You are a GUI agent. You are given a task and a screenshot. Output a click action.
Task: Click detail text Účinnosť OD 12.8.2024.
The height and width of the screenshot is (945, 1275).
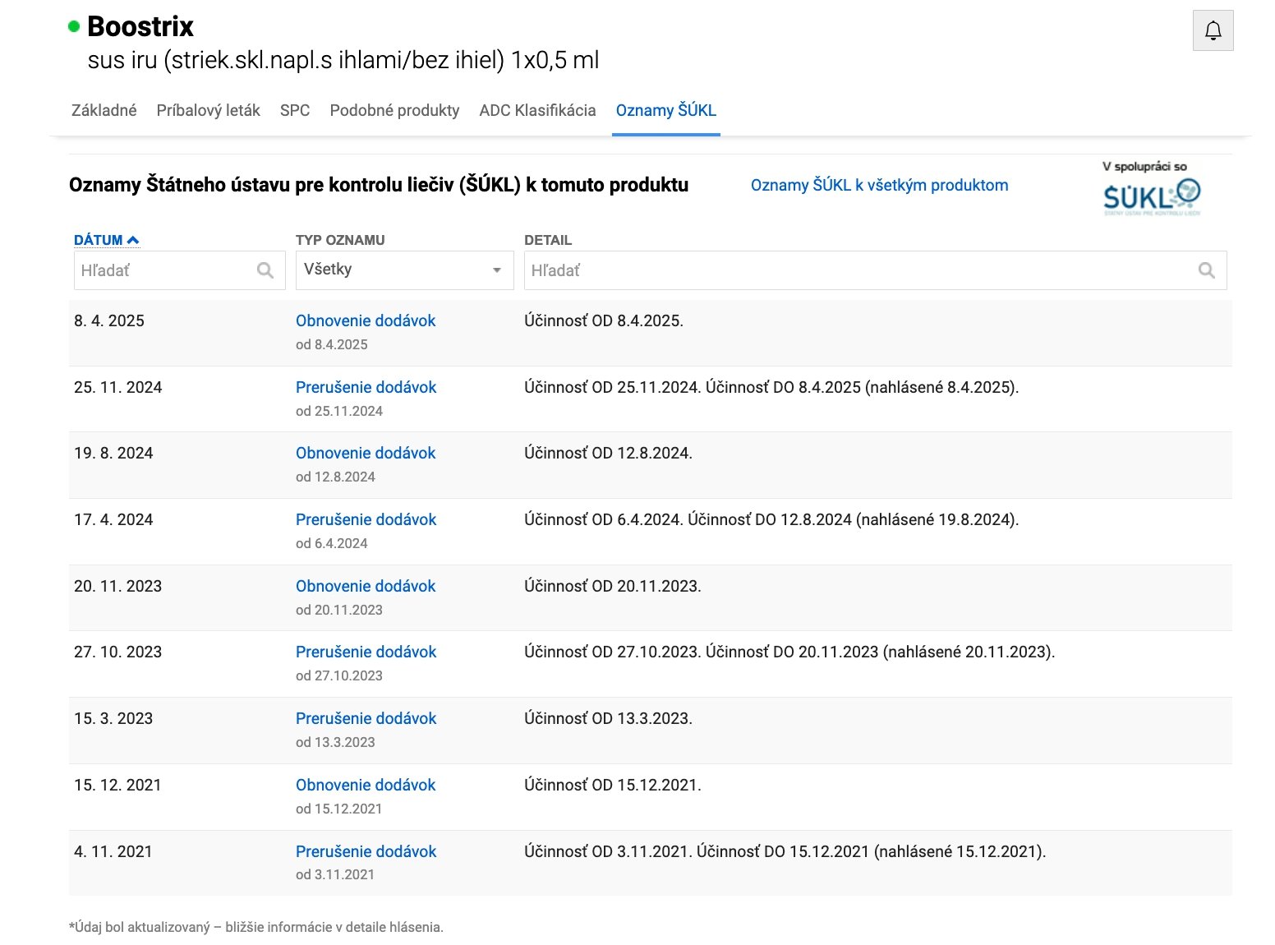pyautogui.click(x=609, y=453)
